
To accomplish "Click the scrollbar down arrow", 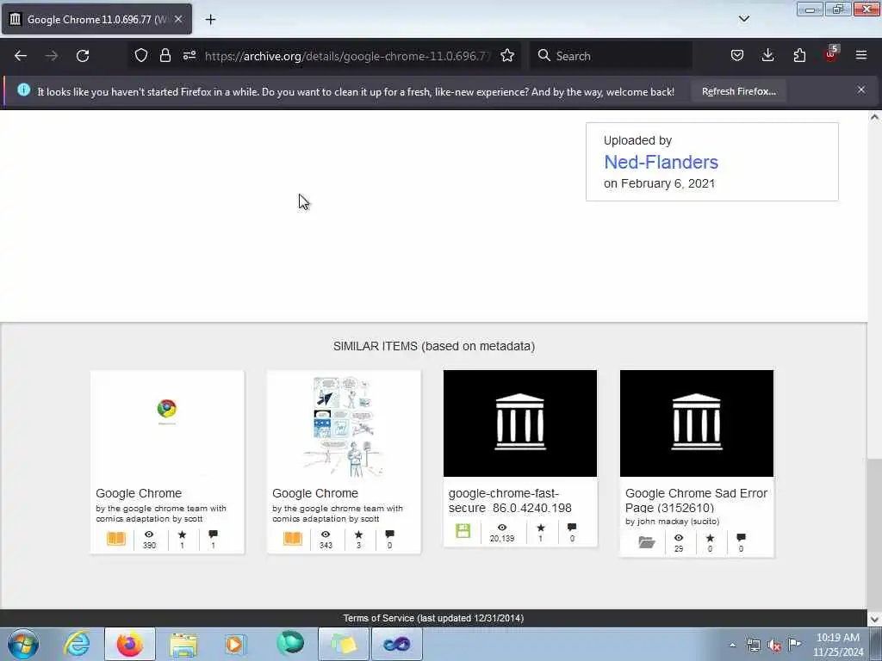I will coord(874,619).
